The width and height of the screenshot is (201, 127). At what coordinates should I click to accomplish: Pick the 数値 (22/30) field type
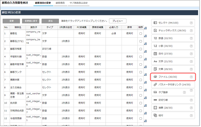pos(173,38)
